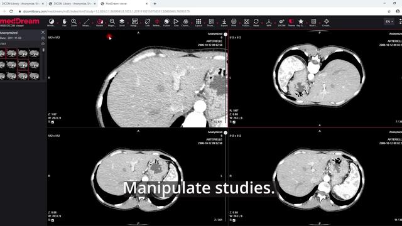Open the Layout grid tool
Screen dimensions: 402x226
pos(198,22)
